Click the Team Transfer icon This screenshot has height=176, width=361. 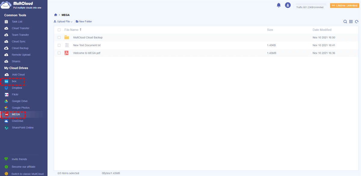click(x=6, y=35)
